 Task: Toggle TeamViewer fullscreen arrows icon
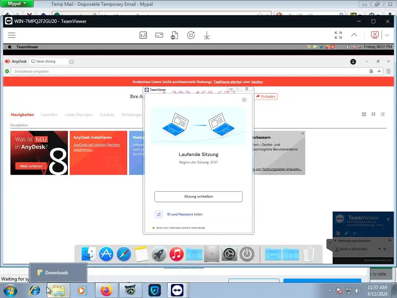[338, 35]
